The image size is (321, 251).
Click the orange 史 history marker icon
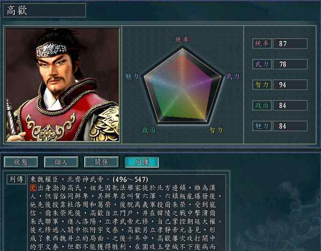point(33,188)
